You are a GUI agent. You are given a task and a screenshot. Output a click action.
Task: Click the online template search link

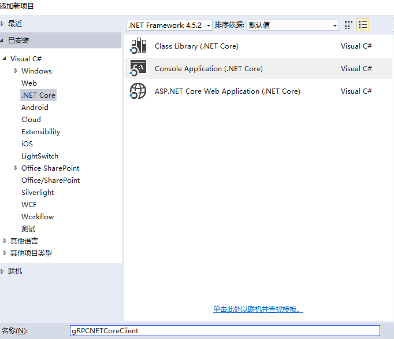[258, 309]
